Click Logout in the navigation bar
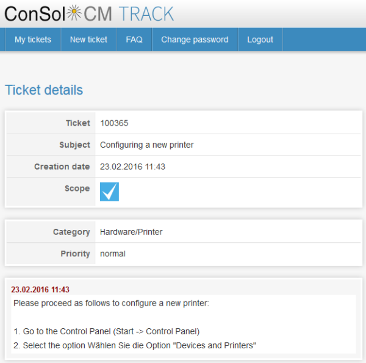366x363 pixels. coord(260,40)
